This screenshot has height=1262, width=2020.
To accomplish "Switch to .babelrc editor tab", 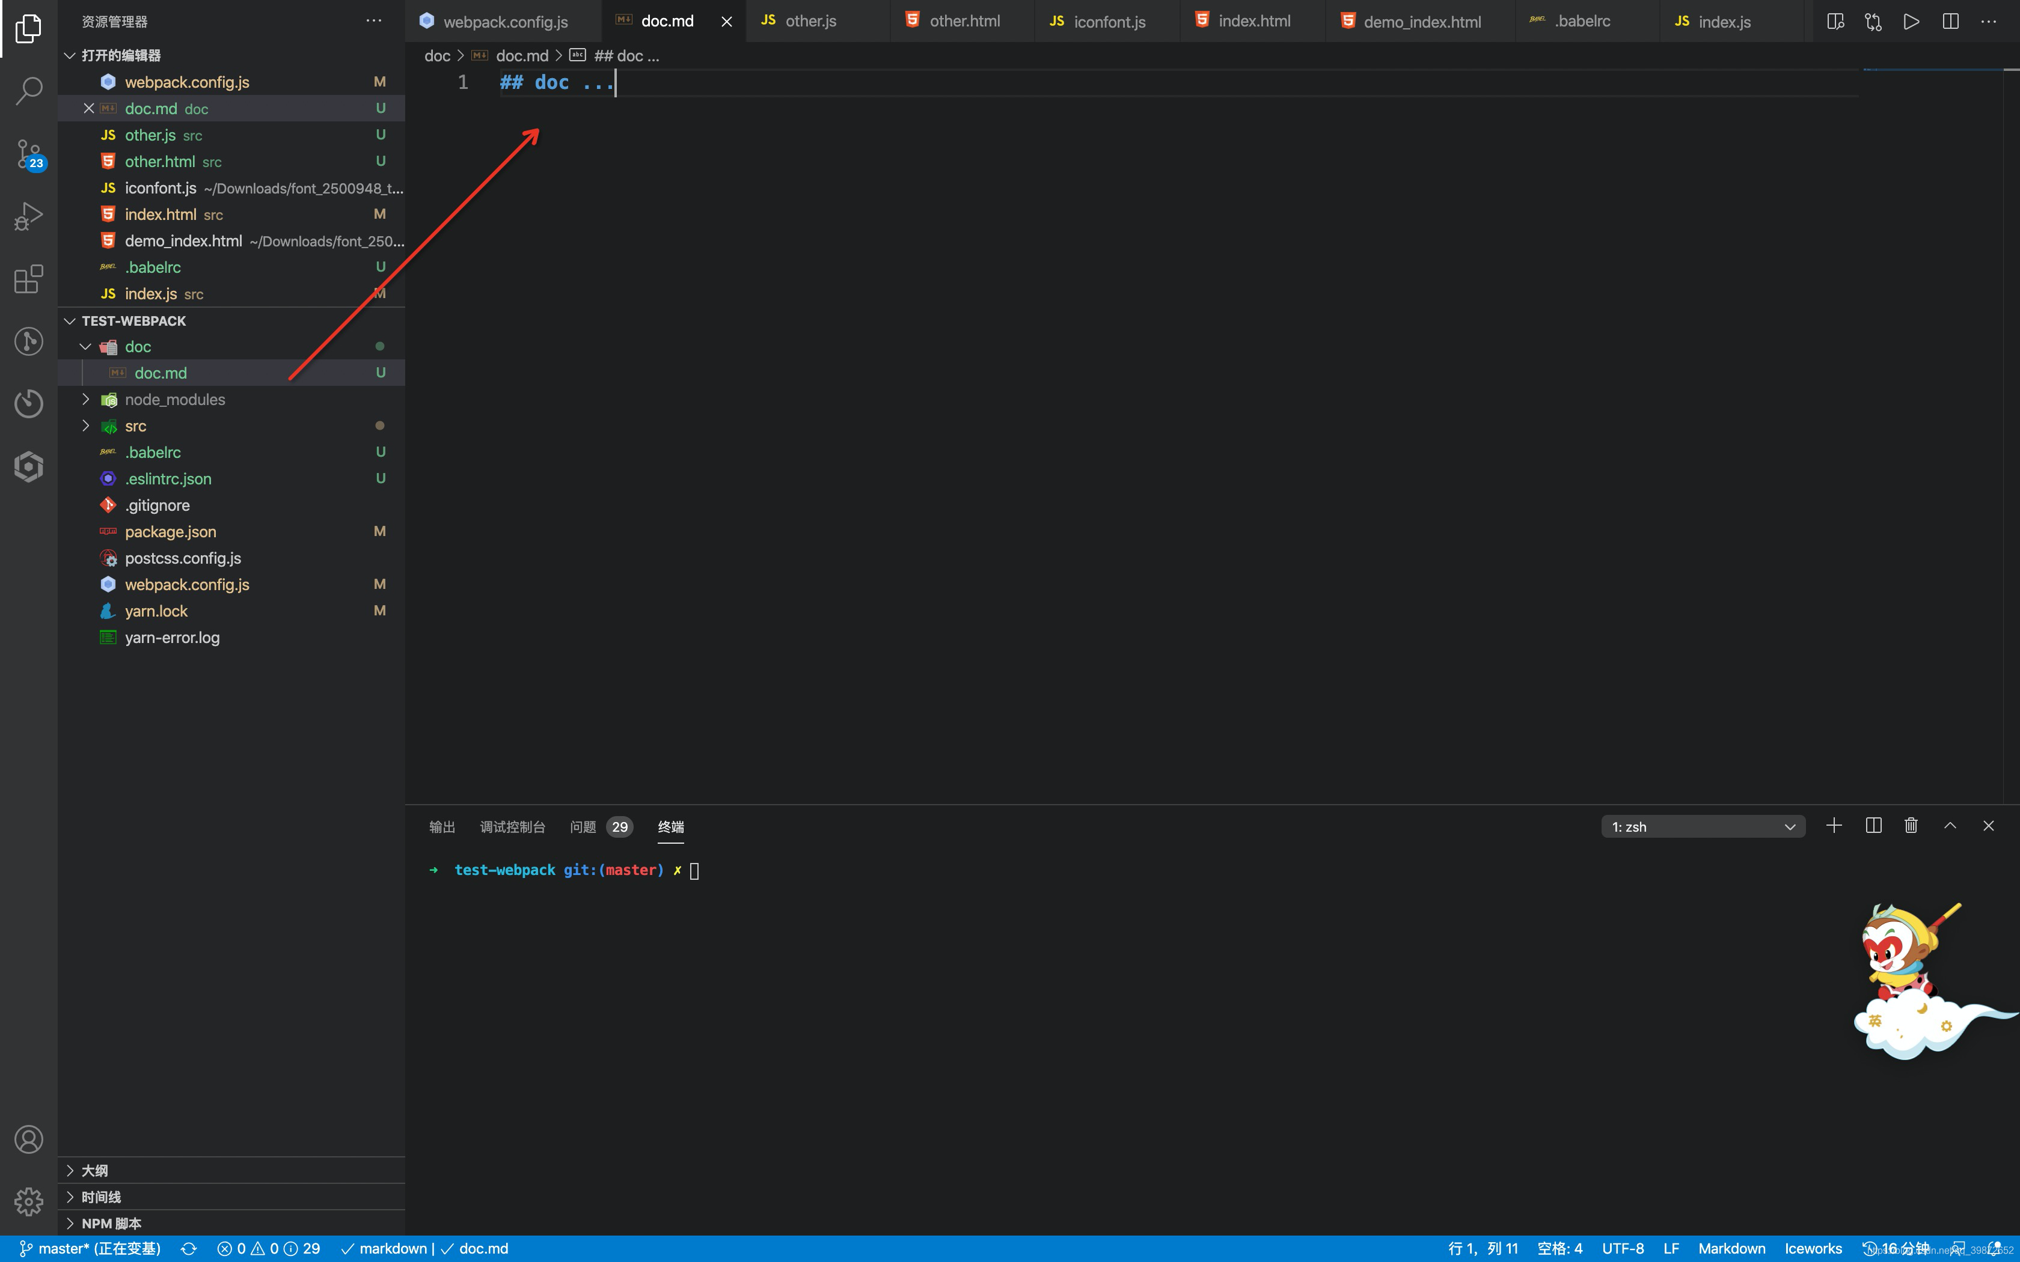I will [x=1588, y=22].
